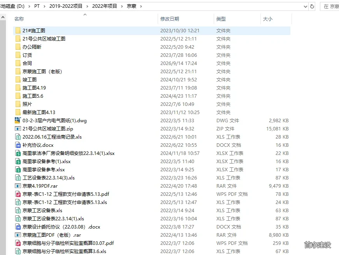Click the icon of 高里学设备参考(1).xlsx
339x255 pixels.
(x=18, y=161)
